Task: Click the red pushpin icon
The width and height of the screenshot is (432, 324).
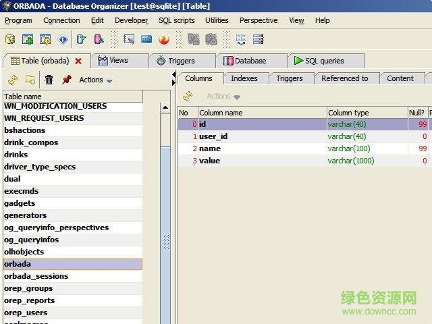Action: (67, 80)
